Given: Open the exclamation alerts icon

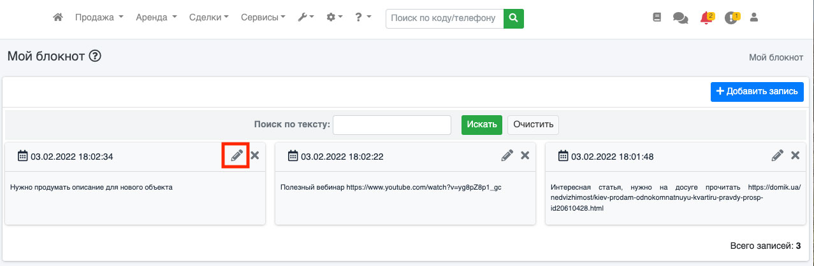Looking at the screenshot, I should tap(731, 18).
